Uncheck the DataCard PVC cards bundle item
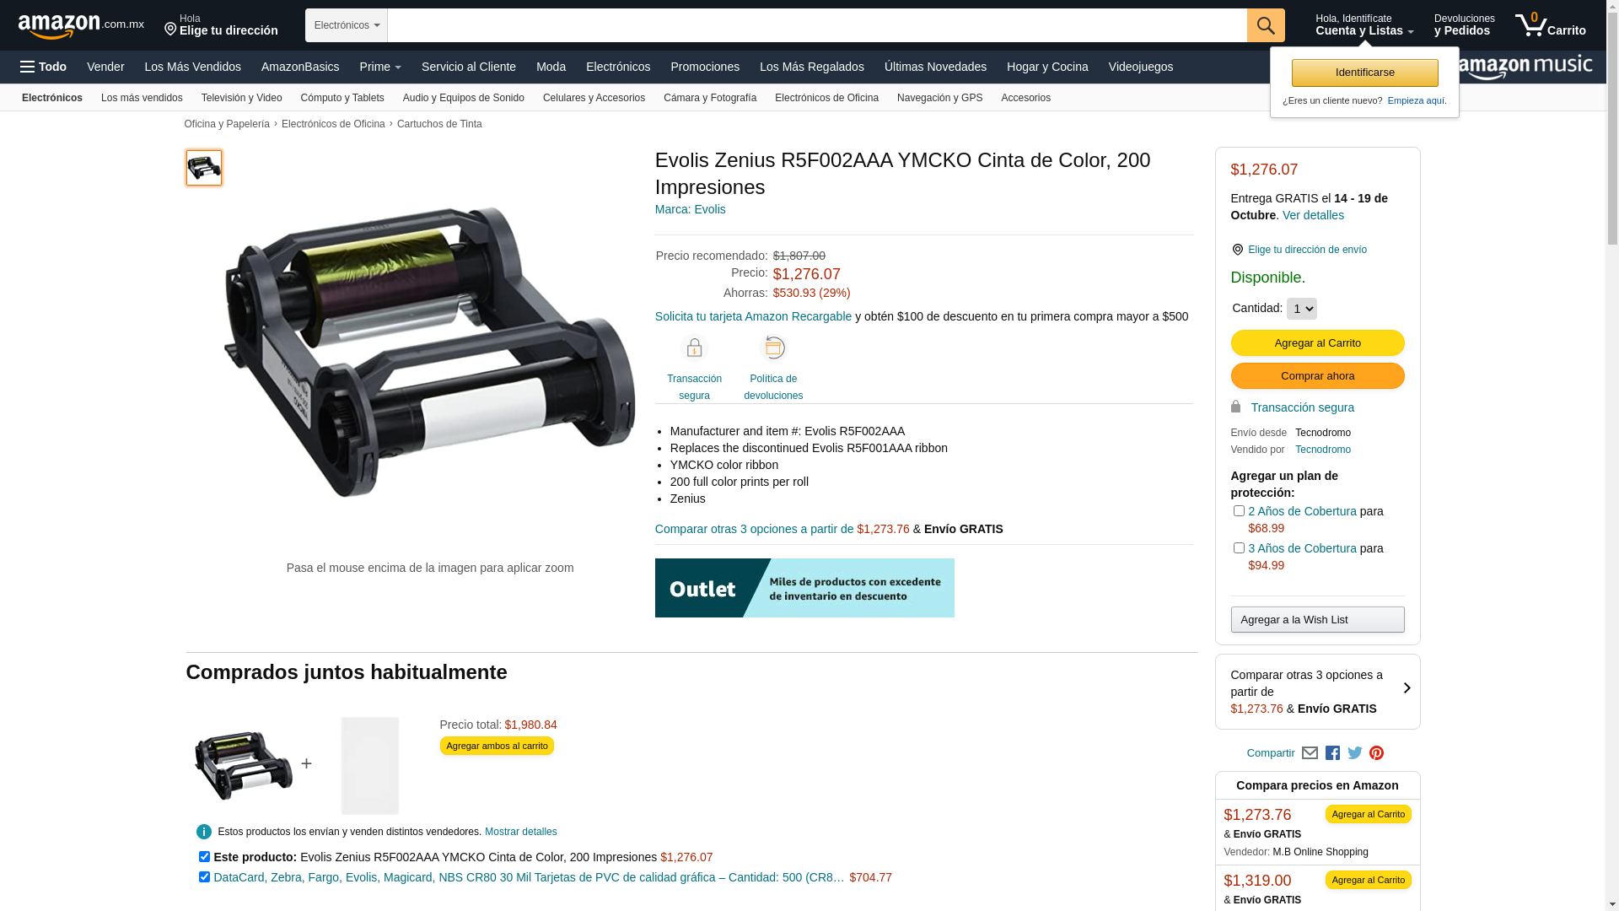The width and height of the screenshot is (1619, 911). pos(204,877)
